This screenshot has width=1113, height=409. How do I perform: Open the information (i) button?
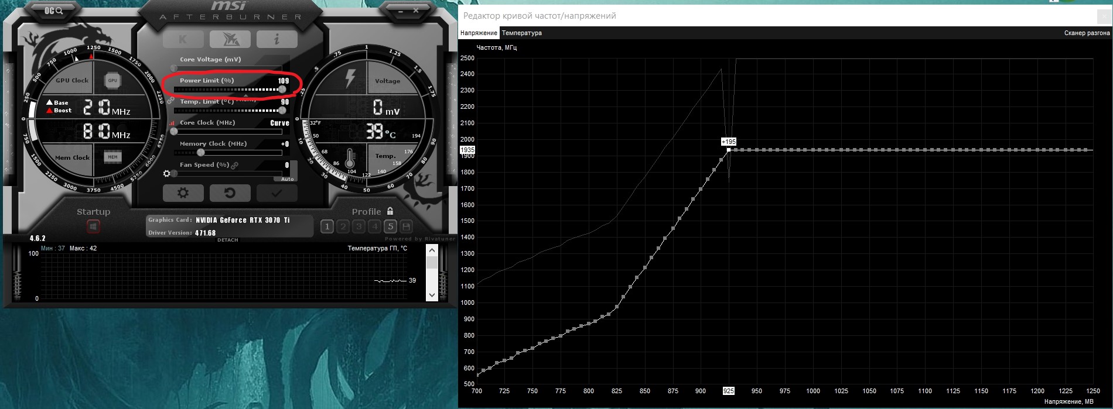276,39
